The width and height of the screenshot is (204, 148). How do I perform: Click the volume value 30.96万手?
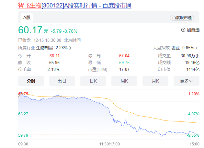(x=190, y=56)
